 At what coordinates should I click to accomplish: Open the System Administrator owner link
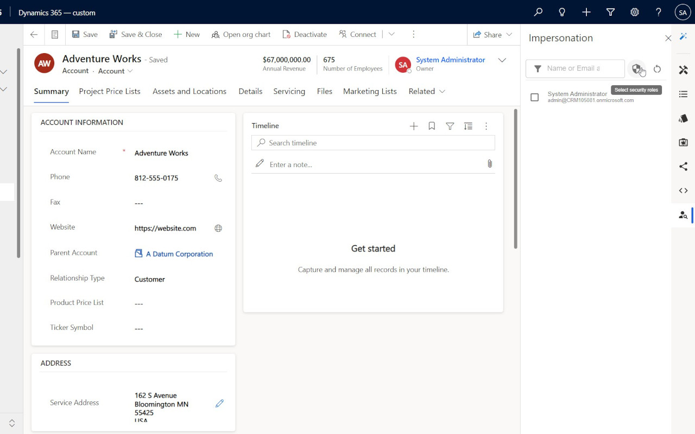450,60
